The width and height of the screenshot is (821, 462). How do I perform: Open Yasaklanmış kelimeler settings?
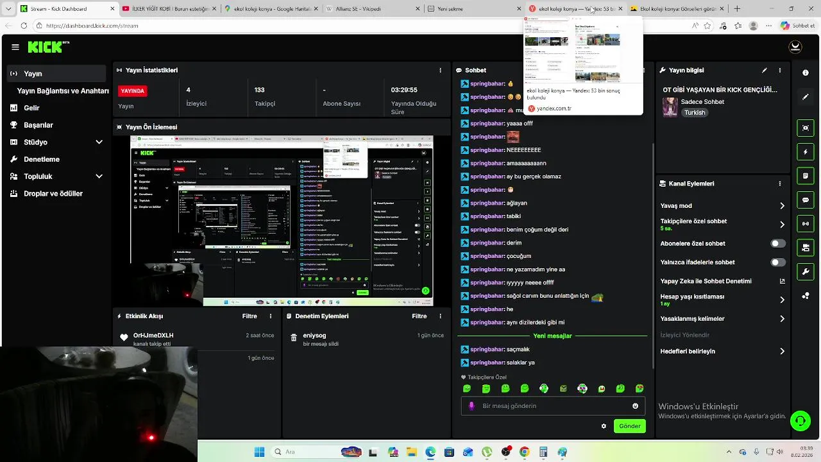tap(723, 319)
